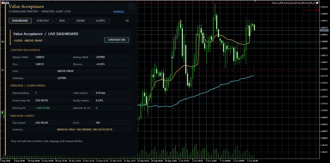Click the Size budget USD 89.49
Screen dimensions: 330x163
point(42,122)
